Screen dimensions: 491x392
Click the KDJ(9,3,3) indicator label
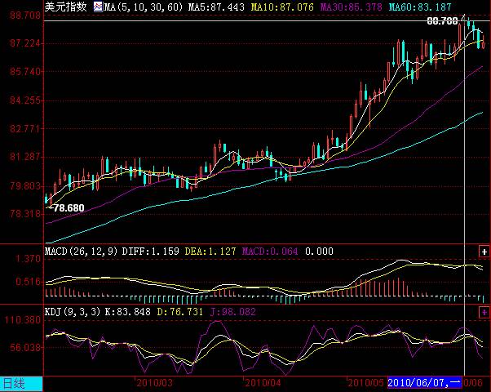coord(73,312)
